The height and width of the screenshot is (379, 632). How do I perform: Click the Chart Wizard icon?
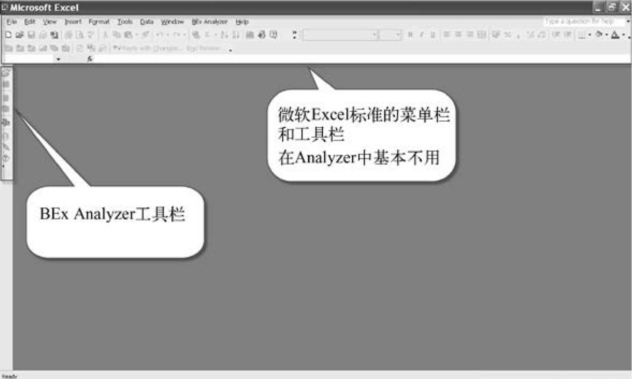click(250, 35)
